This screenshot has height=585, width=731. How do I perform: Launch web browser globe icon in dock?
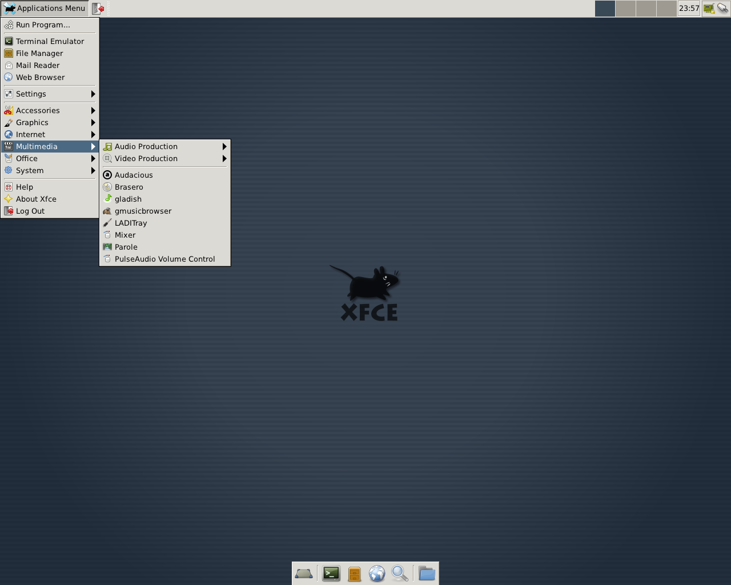[377, 573]
